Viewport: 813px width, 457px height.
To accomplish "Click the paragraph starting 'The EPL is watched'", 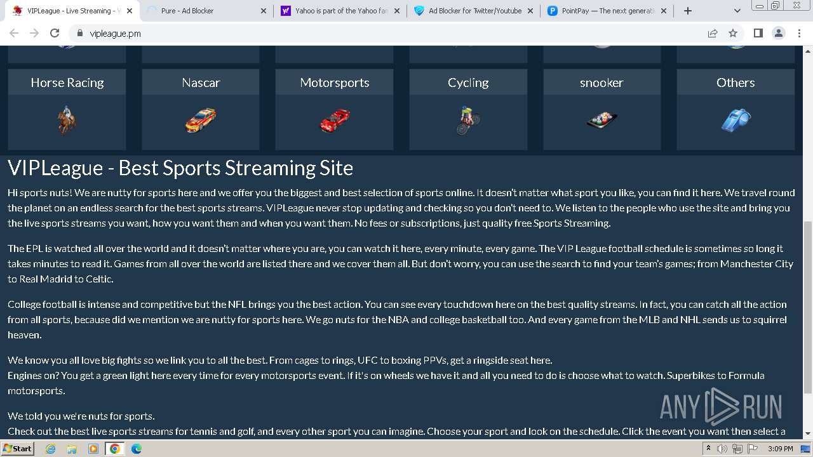I will 401,263.
